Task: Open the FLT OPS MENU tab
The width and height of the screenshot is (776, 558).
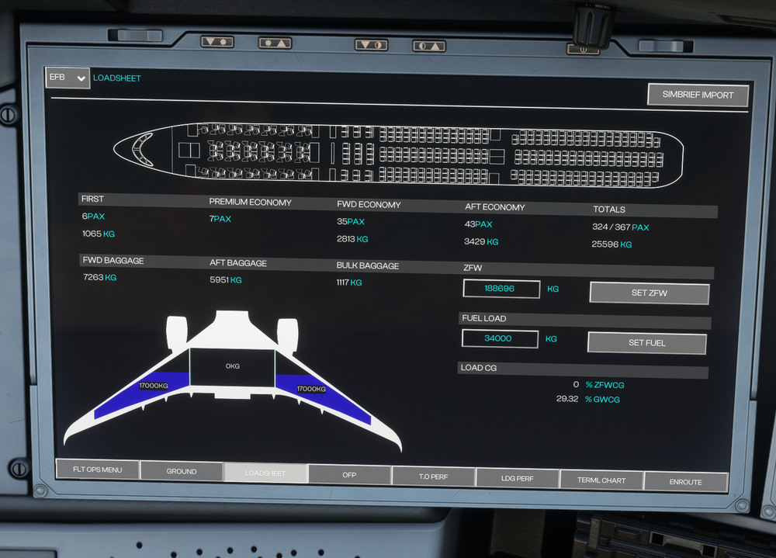Action: 98,470
